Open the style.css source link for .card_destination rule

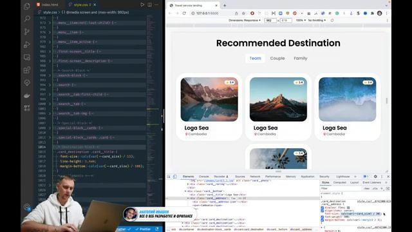coord(374,202)
